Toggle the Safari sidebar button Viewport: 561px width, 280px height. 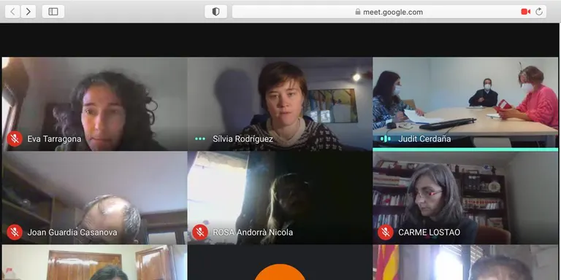coord(53,12)
